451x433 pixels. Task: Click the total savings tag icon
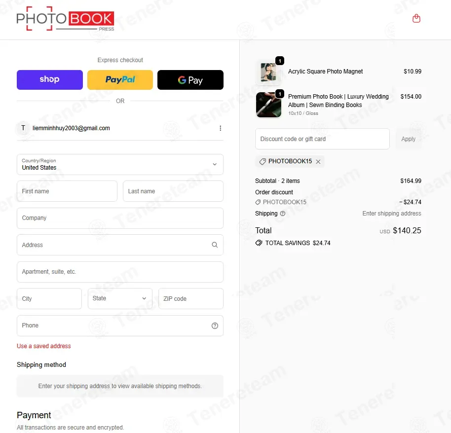[259, 243]
